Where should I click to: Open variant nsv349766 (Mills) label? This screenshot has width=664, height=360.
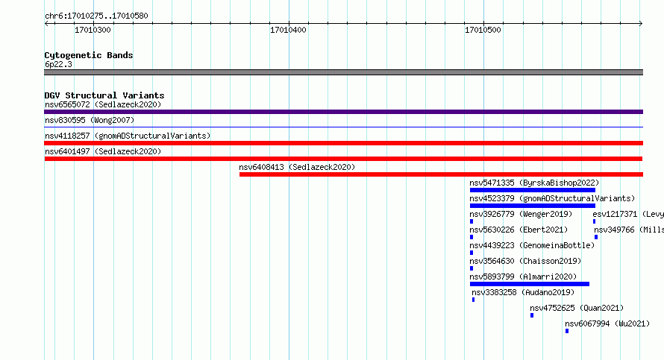[629, 230]
